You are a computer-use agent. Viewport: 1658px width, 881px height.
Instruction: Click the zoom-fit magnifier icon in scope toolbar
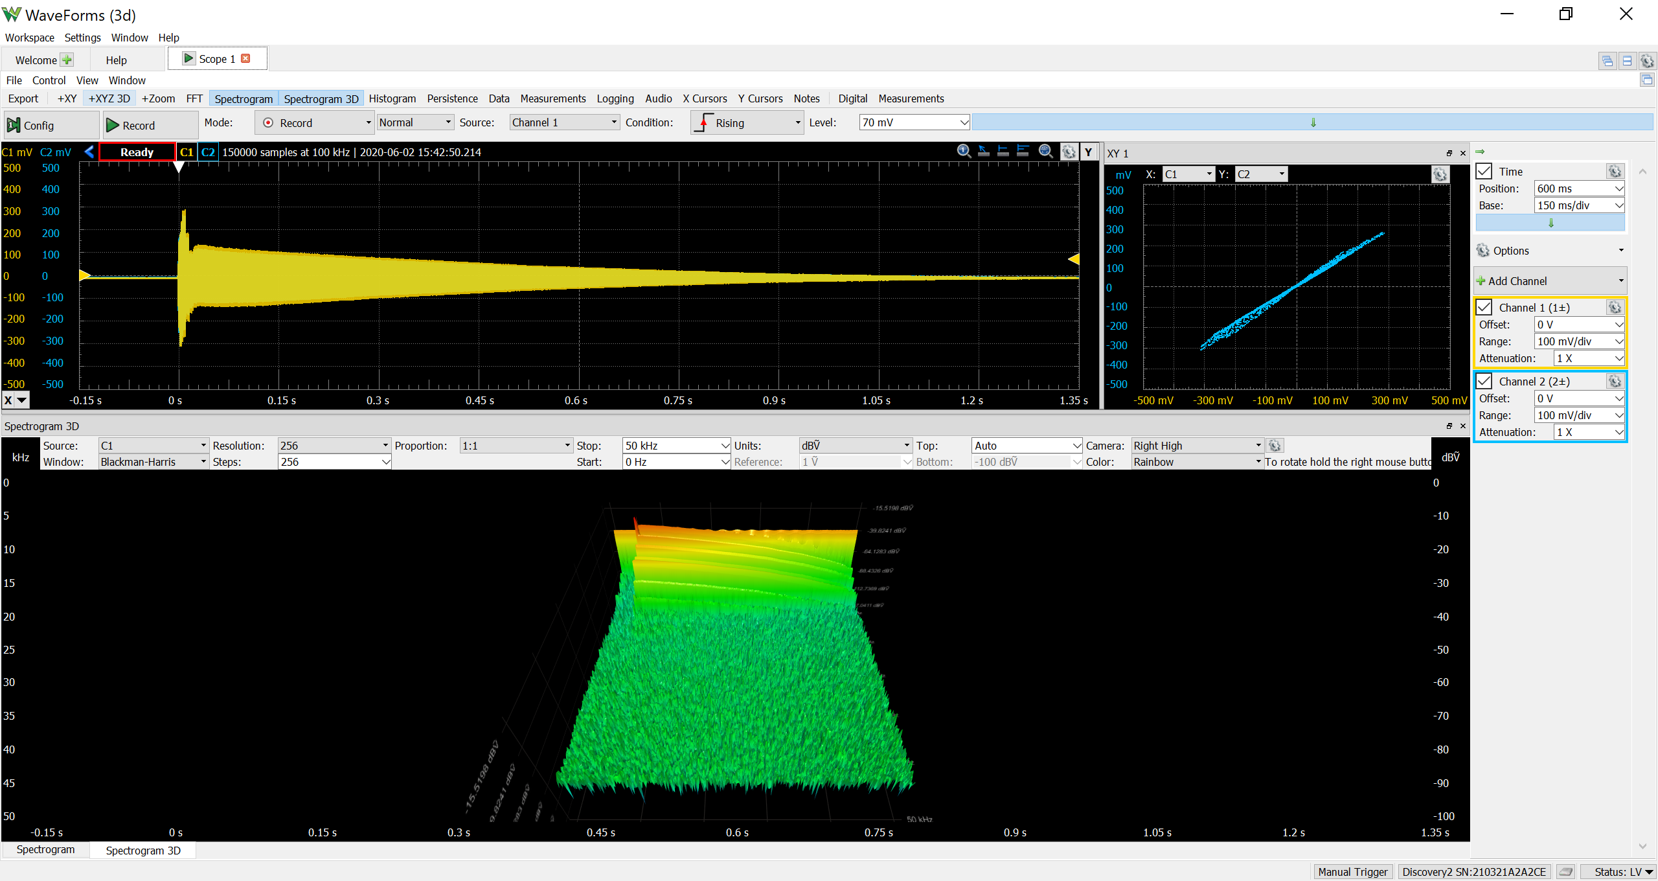(x=1045, y=152)
